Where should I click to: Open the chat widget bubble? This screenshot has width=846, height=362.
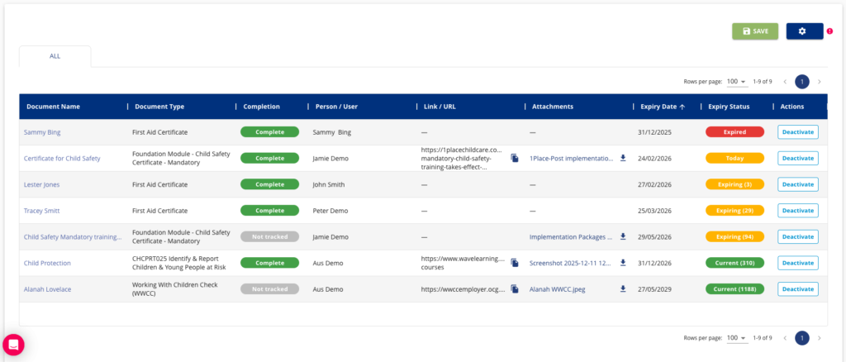tap(14, 345)
